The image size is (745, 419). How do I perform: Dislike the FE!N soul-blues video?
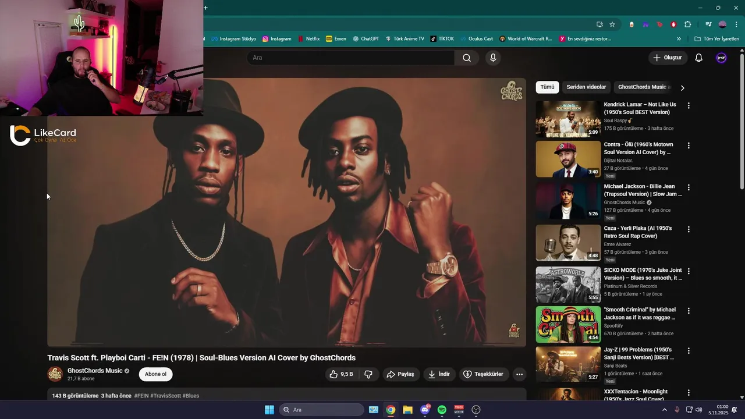pyautogui.click(x=368, y=374)
